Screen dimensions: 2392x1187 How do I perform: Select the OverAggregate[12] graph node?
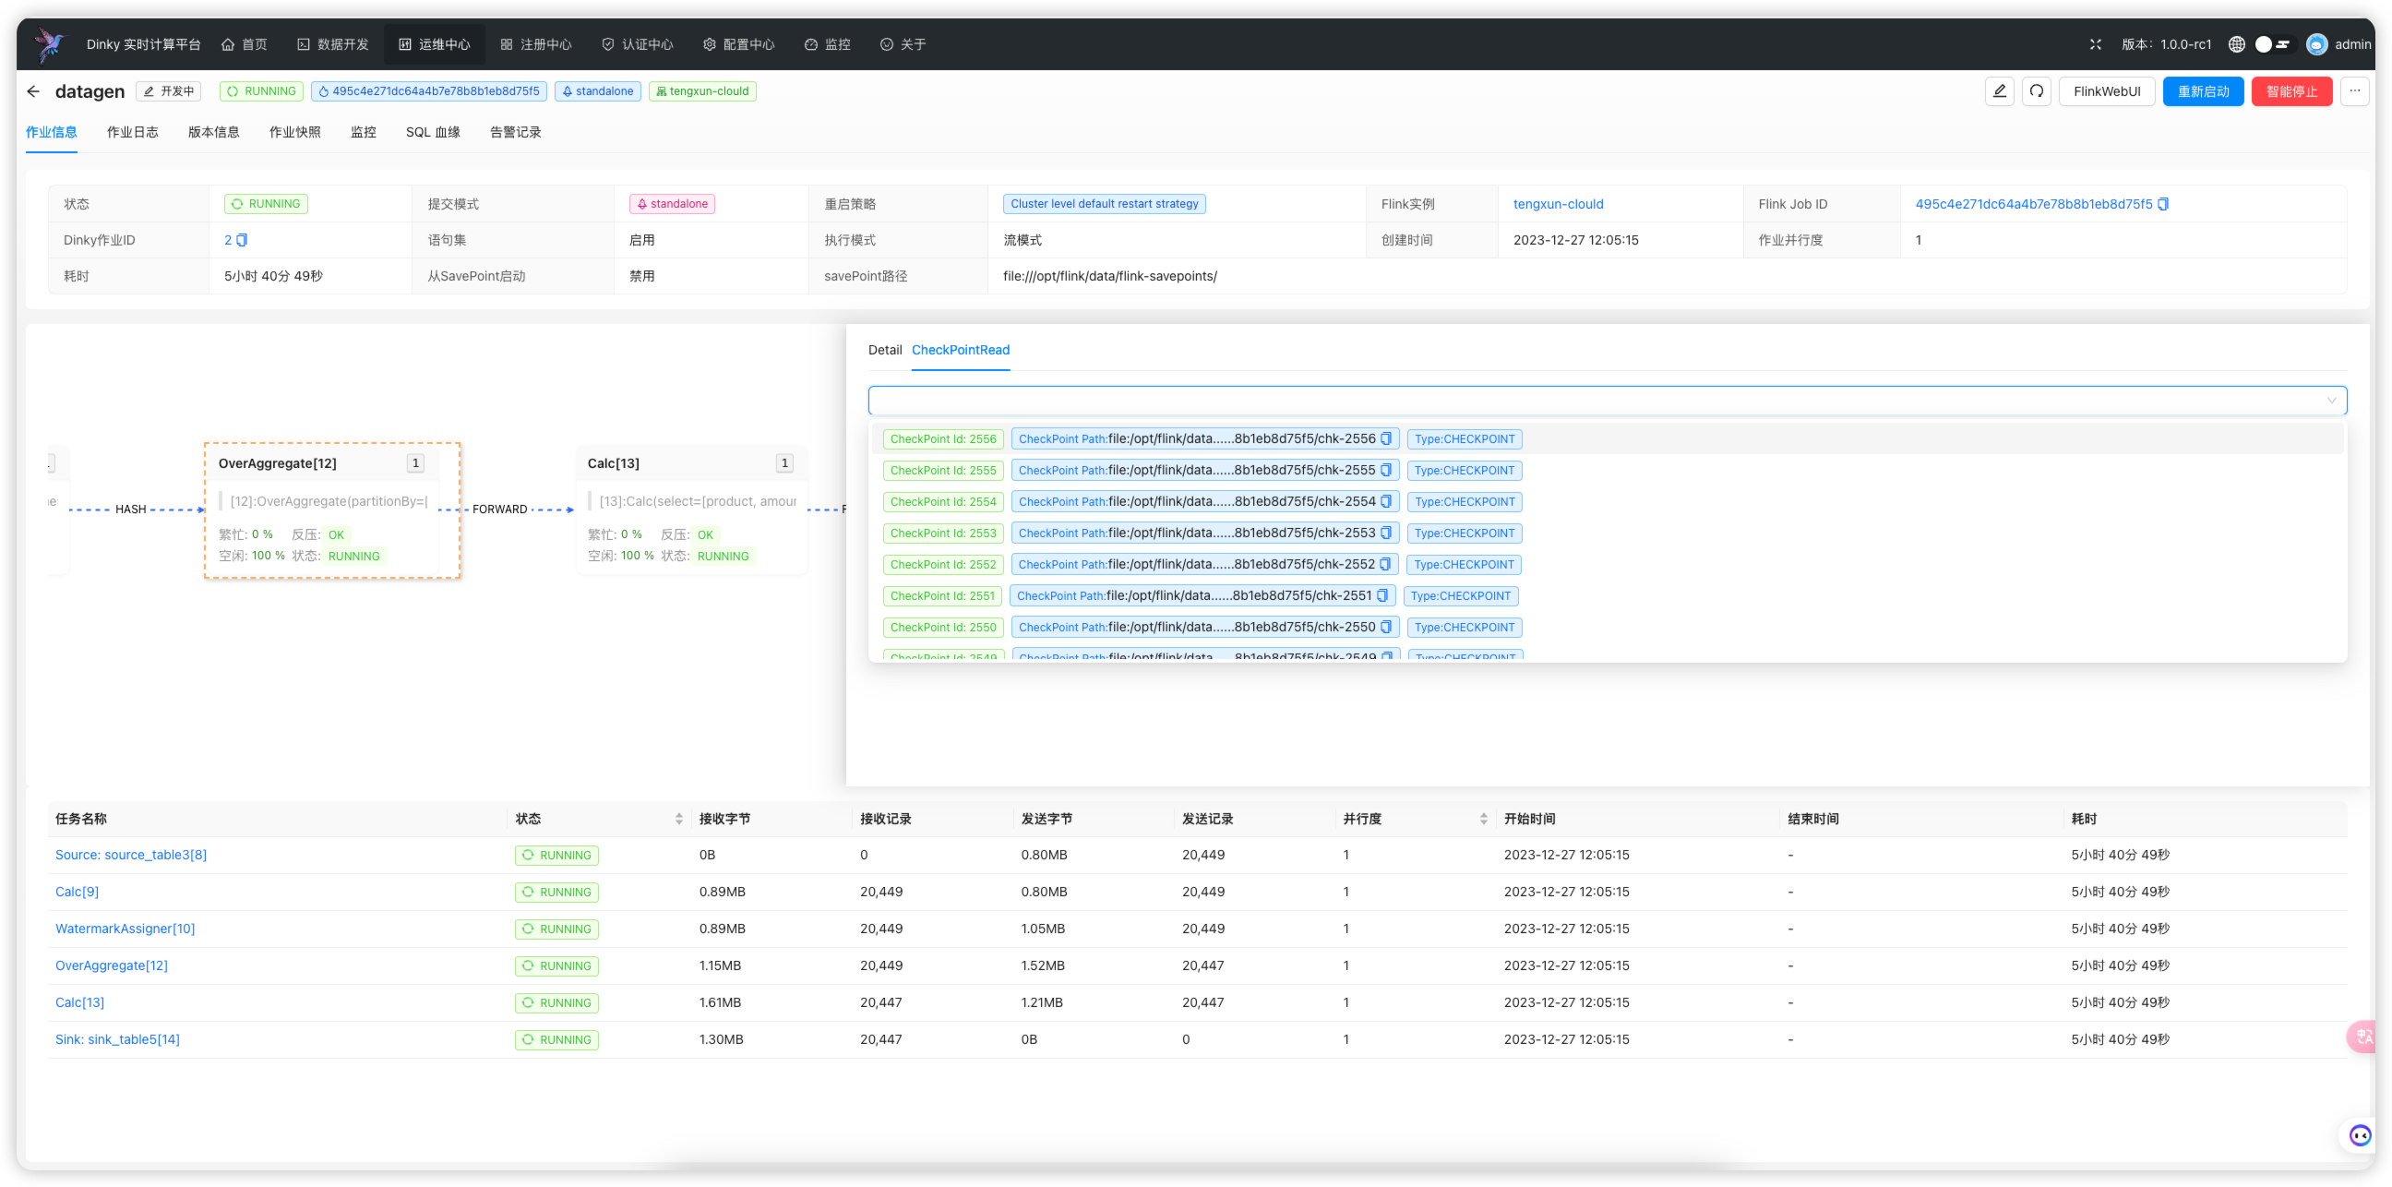(x=331, y=510)
